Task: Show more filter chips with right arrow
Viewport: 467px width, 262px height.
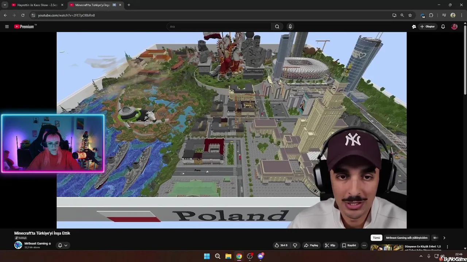Action: [444, 238]
